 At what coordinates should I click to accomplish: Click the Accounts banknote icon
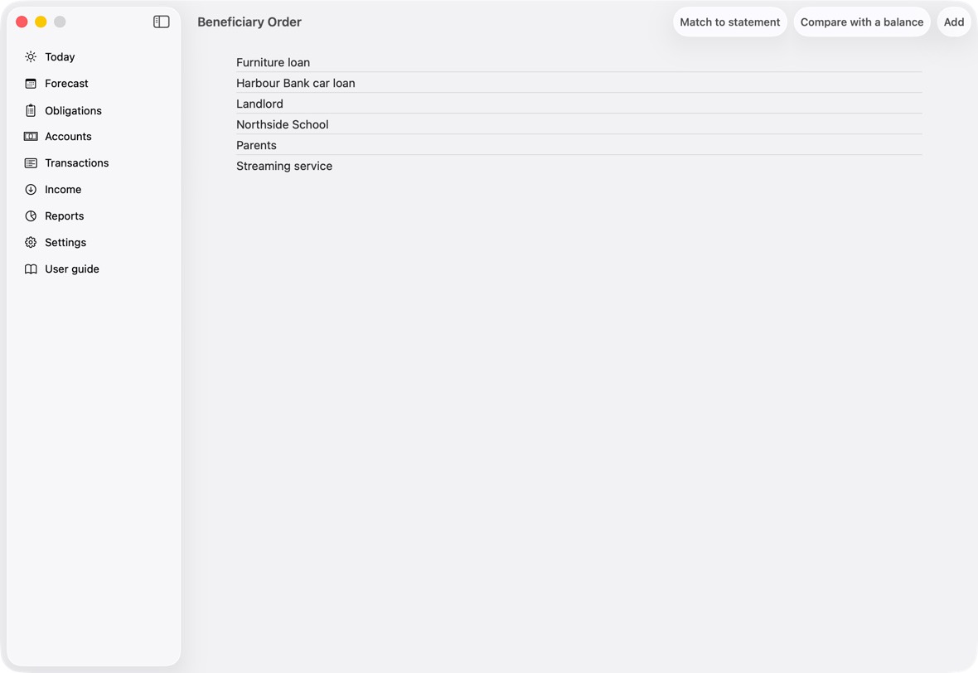tap(31, 137)
